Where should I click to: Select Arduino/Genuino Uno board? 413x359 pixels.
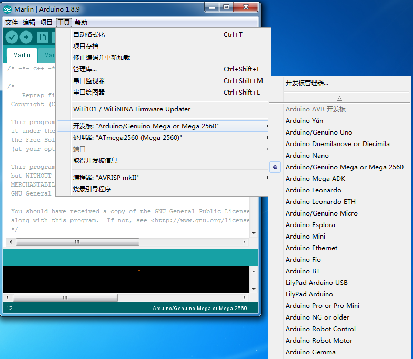tap(340, 132)
